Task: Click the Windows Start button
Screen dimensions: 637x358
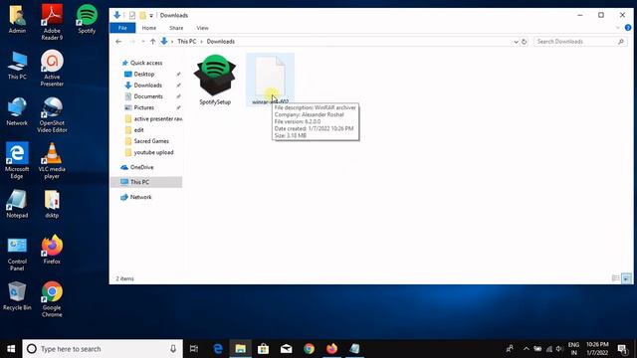Action: pyautogui.click(x=11, y=349)
